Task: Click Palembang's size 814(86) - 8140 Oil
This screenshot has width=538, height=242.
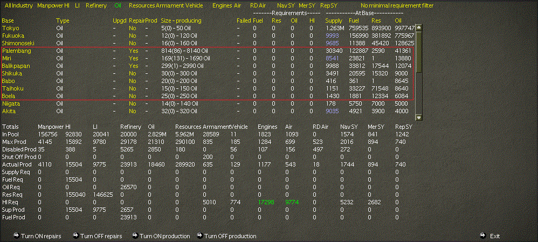Action: pos(184,51)
